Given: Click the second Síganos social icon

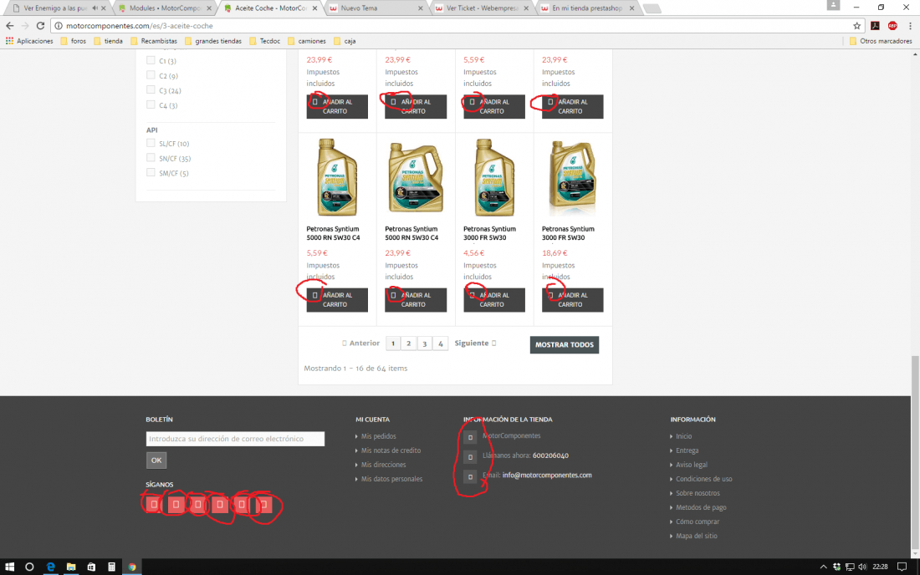Looking at the screenshot, I should (x=176, y=504).
